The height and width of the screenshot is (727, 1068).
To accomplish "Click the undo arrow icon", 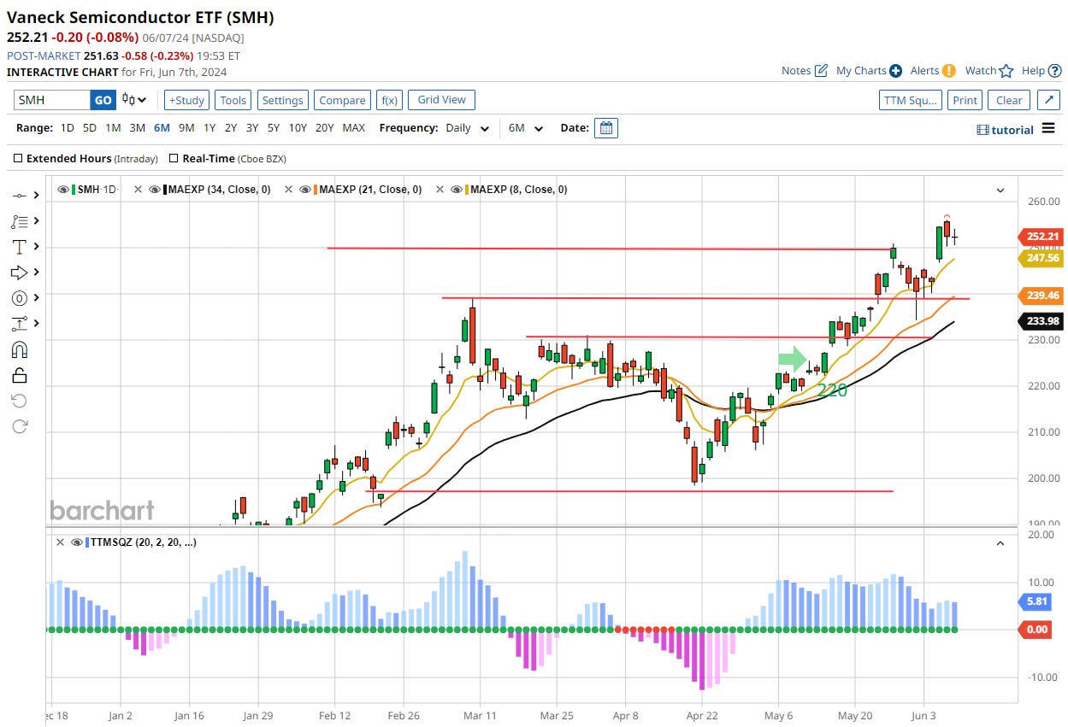I will click(x=19, y=401).
